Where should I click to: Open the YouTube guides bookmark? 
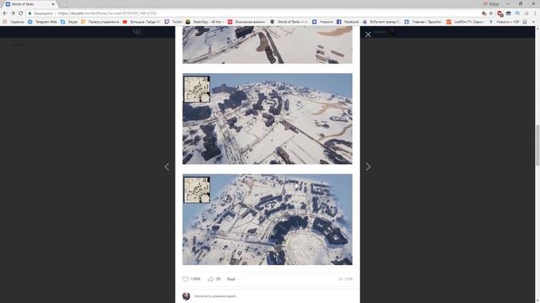pos(141,22)
